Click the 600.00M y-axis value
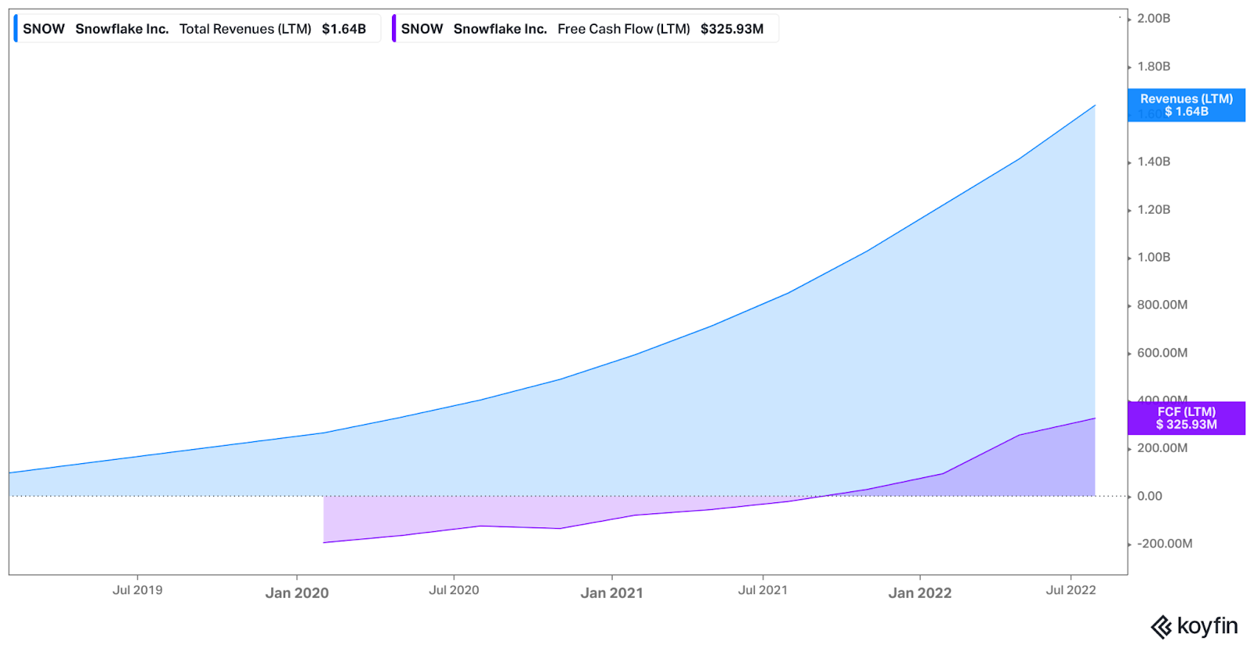 tap(1162, 353)
